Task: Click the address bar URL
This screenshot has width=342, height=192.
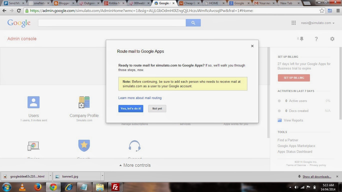Action: pos(141,11)
